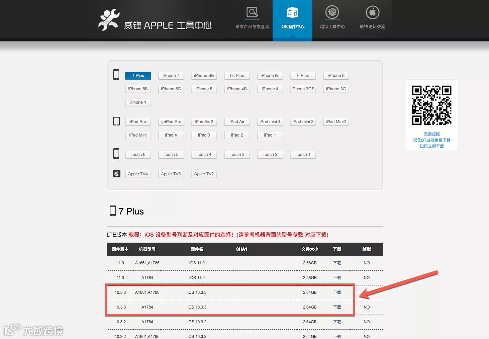489x339 pixels.
Task: Click the 文件大小 column header
Action: point(310,249)
